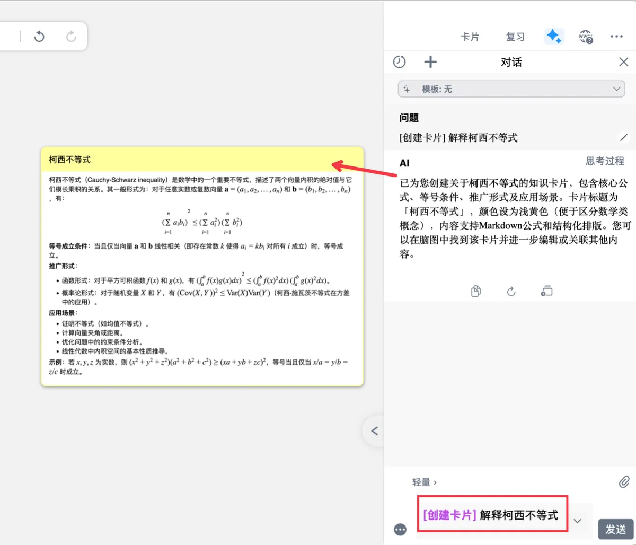Attach a file with paperclip icon
The width and height of the screenshot is (636, 545).
(624, 482)
